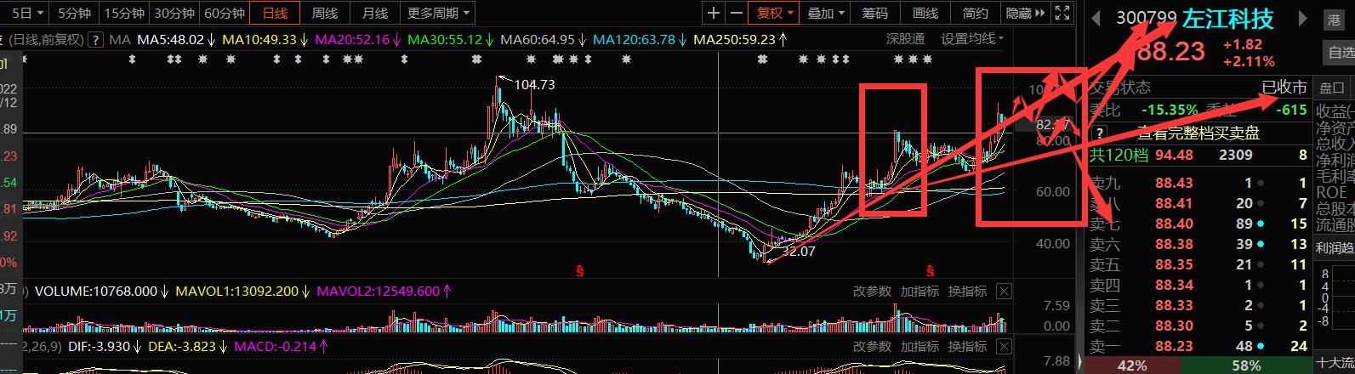Go to next stock with right arrow
1355x374 pixels.
pos(1301,18)
